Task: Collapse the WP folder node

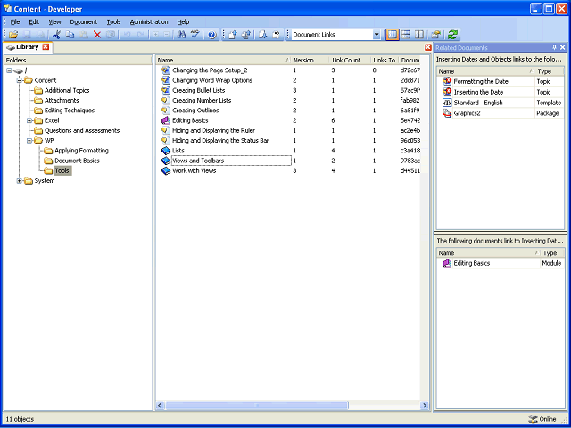Action: (29, 141)
